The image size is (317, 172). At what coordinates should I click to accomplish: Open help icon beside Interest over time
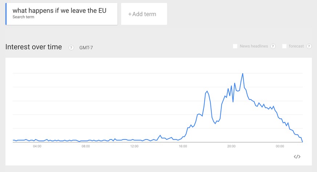click(x=72, y=48)
